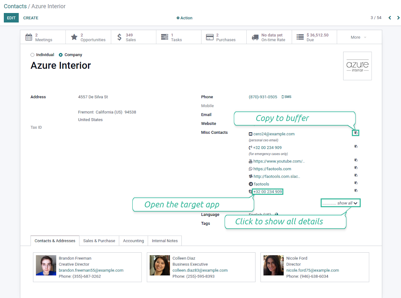
Task: Go to the next contact record
Action: click(398, 18)
